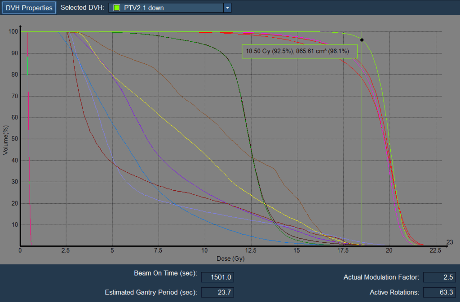Click the Active Rotations value field
The image size is (460, 302).
[439, 293]
